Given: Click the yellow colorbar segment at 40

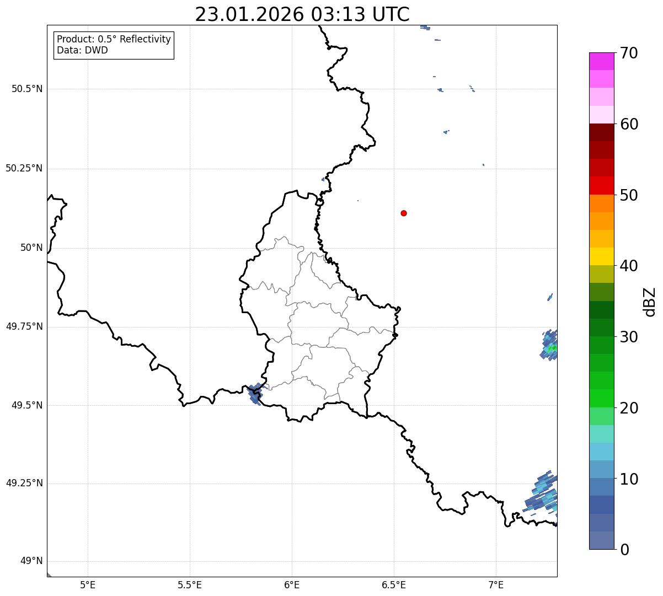Looking at the screenshot, I should (x=601, y=256).
